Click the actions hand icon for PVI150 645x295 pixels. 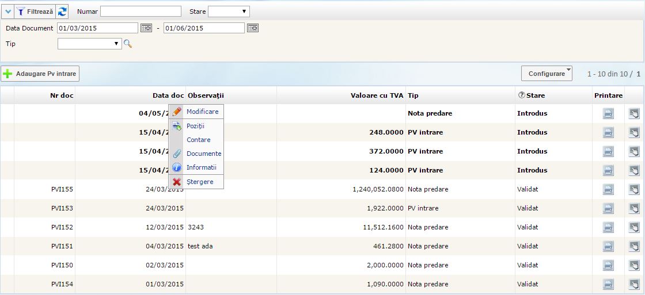pyautogui.click(x=634, y=265)
